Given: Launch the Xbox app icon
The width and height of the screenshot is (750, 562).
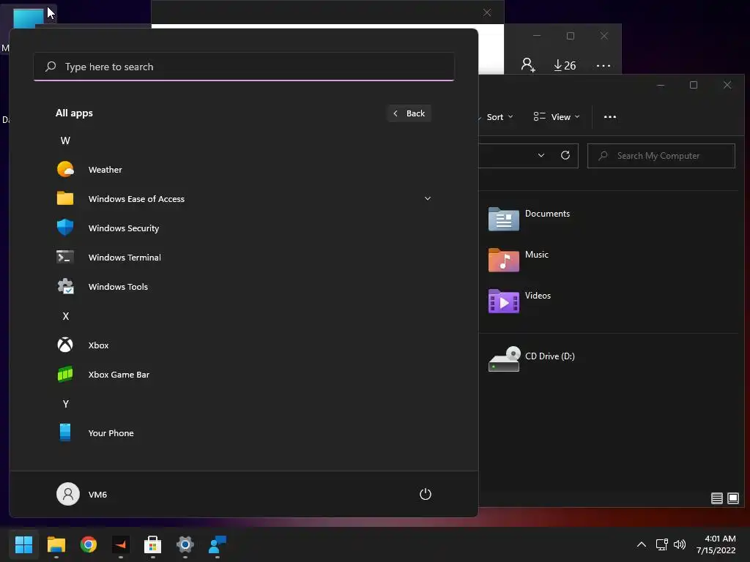Looking at the screenshot, I should (65, 345).
